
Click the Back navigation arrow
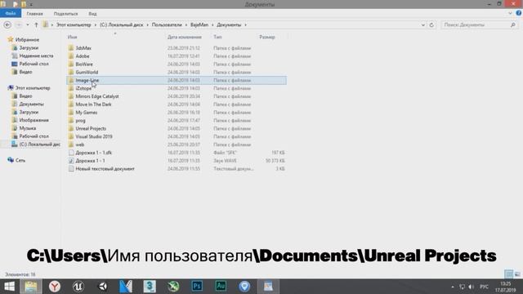click(7, 25)
